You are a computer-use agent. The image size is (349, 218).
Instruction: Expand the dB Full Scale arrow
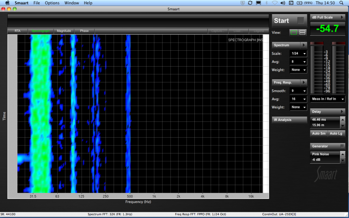coord(343,17)
